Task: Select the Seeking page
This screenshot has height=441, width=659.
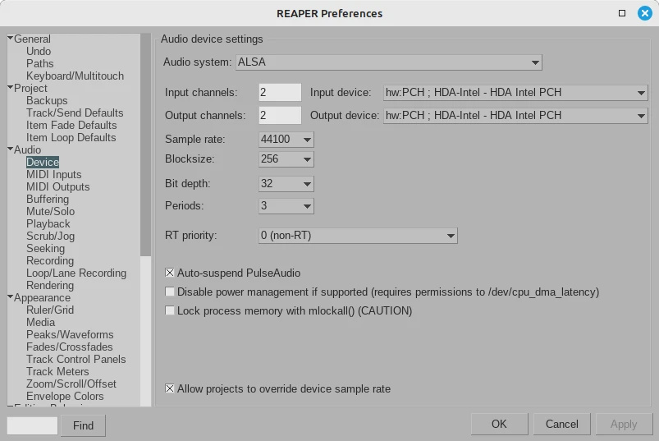Action: (x=45, y=249)
